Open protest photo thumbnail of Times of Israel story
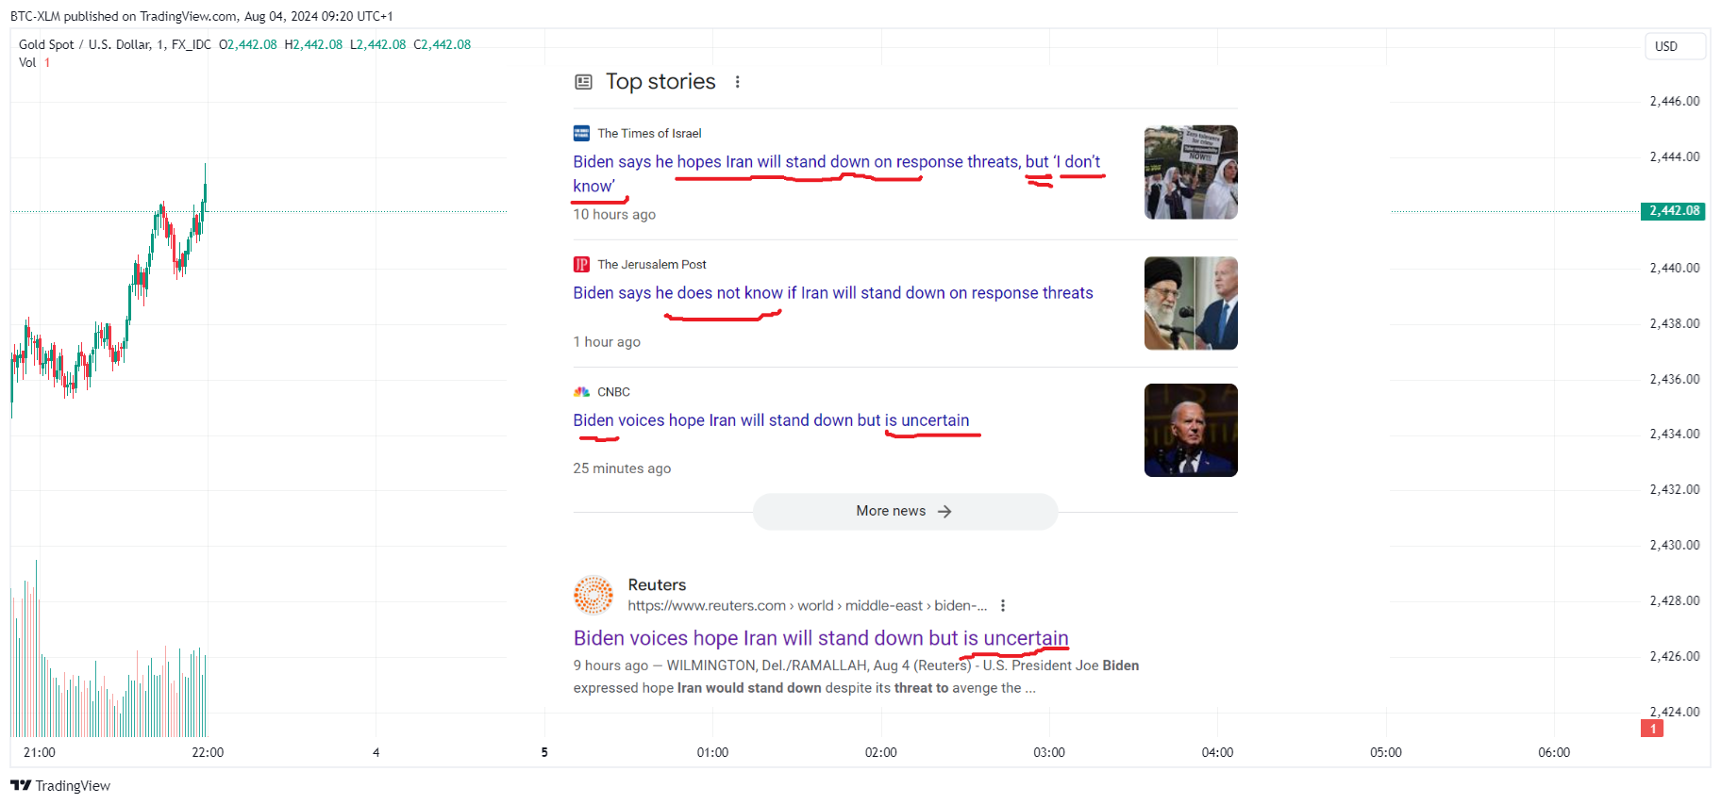 pyautogui.click(x=1191, y=172)
